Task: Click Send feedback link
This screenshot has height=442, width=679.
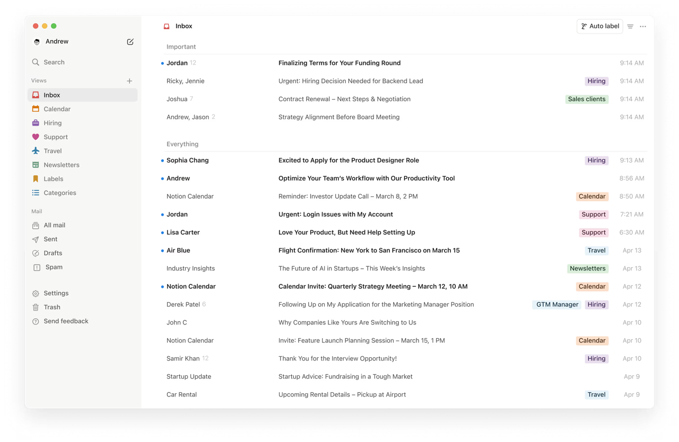Action: pyautogui.click(x=66, y=321)
